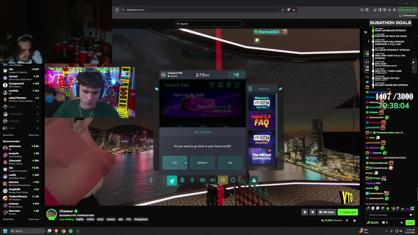
Task: Open the All Bookmarks folder
Action: pos(408,15)
